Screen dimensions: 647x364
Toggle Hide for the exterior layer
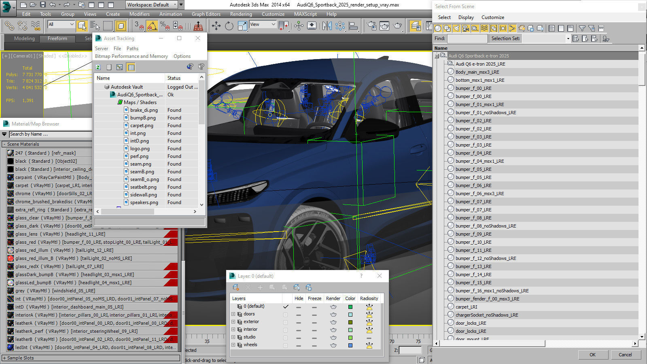(299, 322)
